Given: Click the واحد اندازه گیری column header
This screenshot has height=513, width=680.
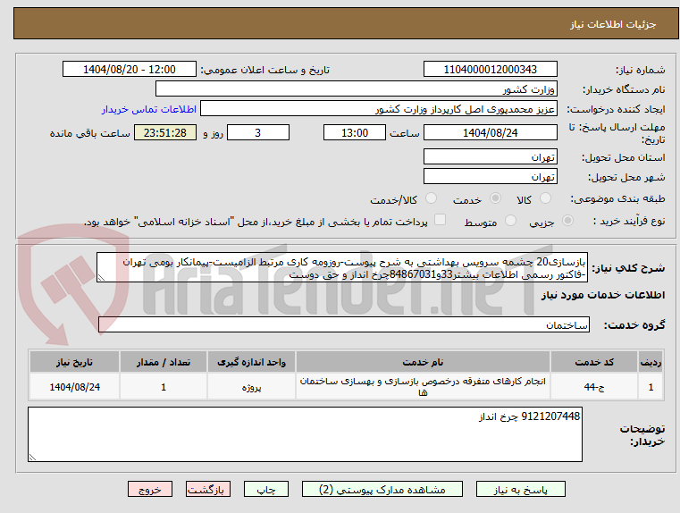Looking at the screenshot, I should (x=251, y=362).
